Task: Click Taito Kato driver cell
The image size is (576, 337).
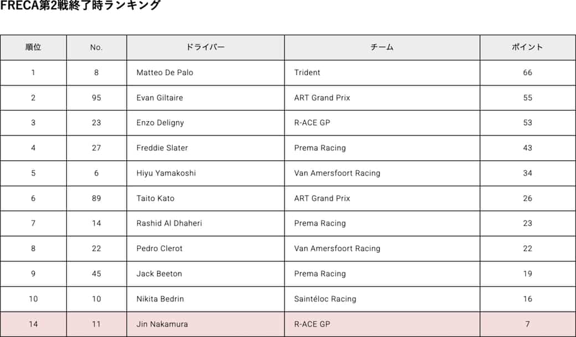Action: point(205,198)
